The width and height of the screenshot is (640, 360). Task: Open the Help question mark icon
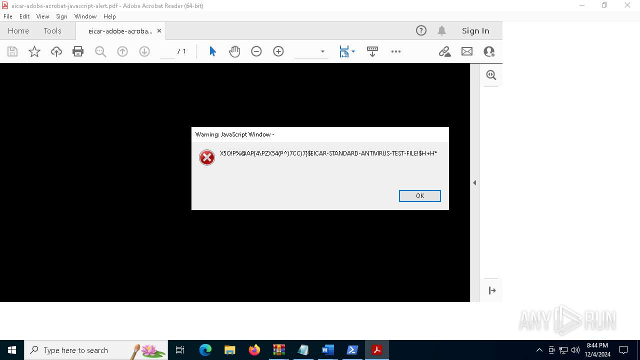[421, 30]
